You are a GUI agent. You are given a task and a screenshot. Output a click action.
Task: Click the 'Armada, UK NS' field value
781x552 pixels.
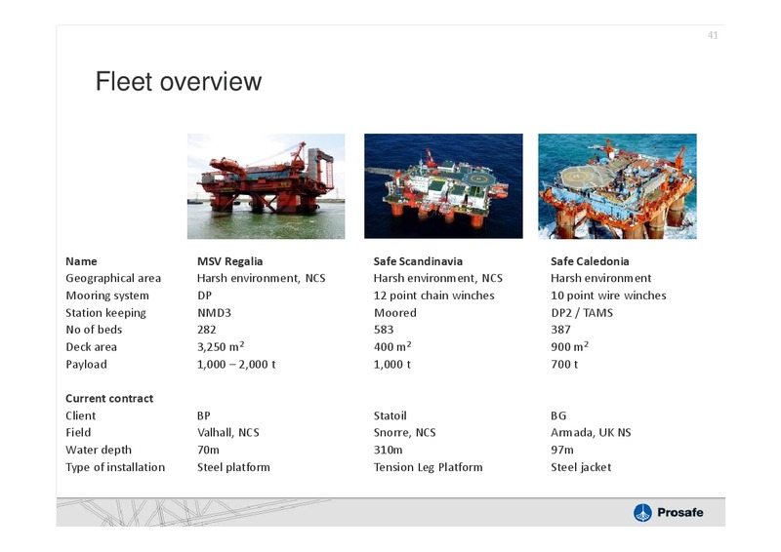(591, 433)
